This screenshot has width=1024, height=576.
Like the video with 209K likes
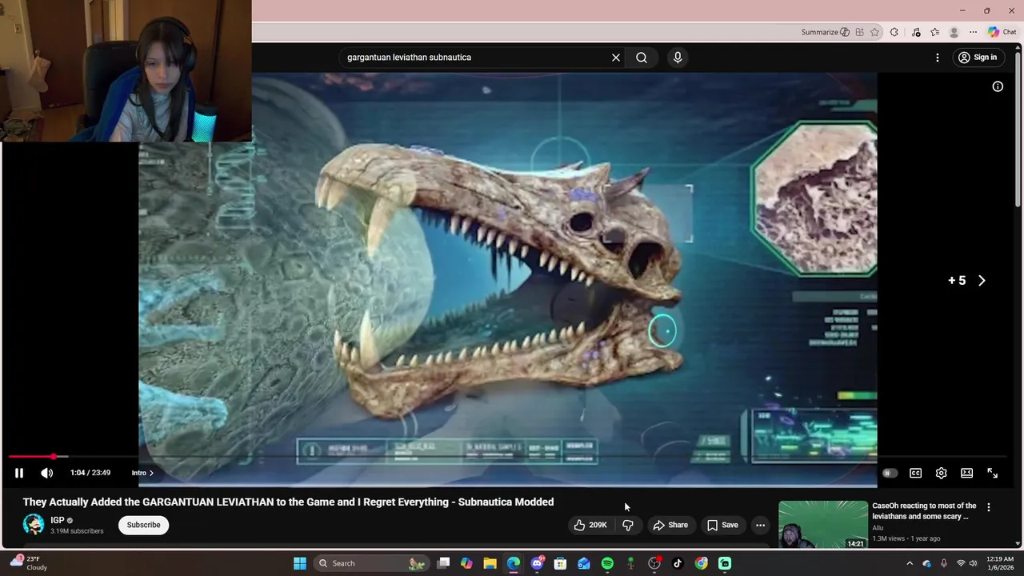(x=590, y=525)
